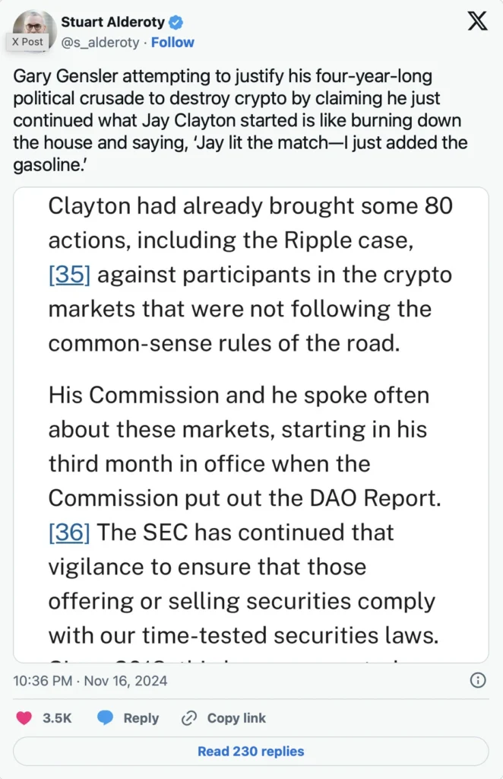
Task: Follow the @s_alderoty account
Action: [x=172, y=43]
